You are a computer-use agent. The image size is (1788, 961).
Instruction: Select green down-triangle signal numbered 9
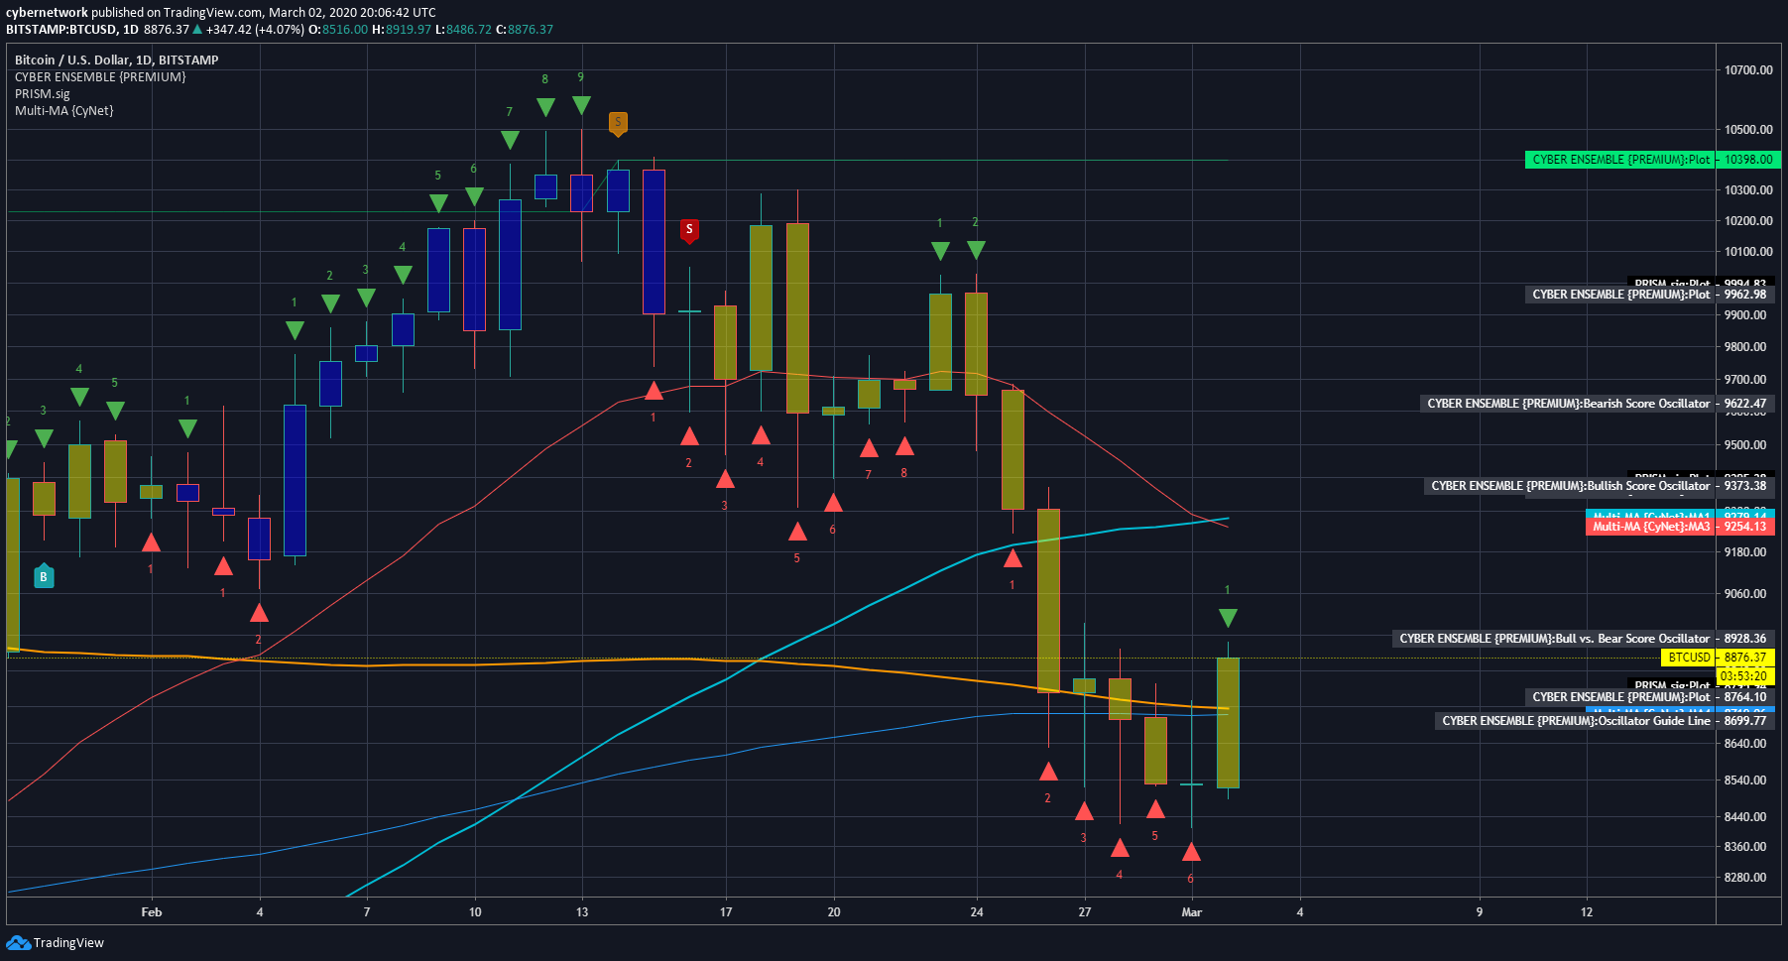pos(581,104)
